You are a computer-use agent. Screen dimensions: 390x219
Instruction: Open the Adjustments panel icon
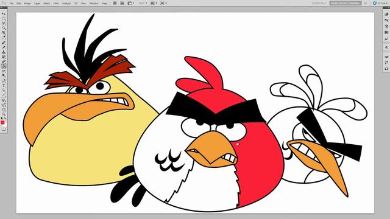tap(386, 47)
